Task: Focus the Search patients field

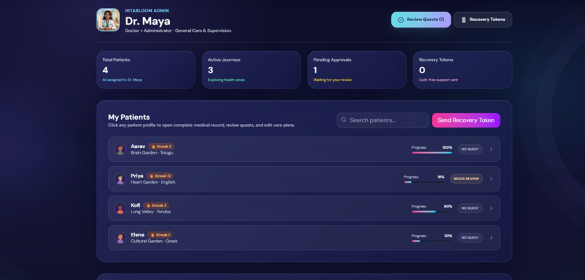Action: pyautogui.click(x=382, y=120)
